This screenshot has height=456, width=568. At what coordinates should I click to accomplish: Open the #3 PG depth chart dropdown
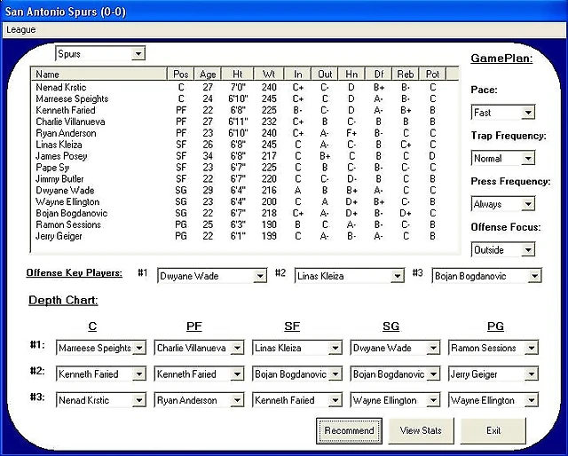pos(493,400)
